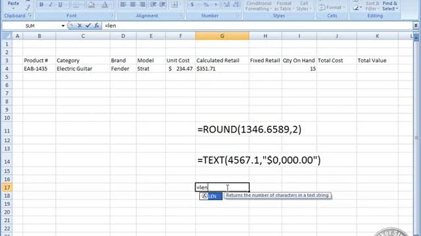Click the vertical scrollbar up arrow
The image size is (421, 236).
point(416,38)
